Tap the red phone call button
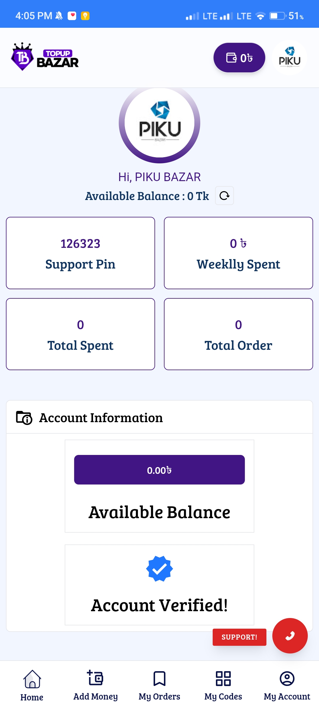Image resolution: width=319 pixels, height=709 pixels. (290, 635)
